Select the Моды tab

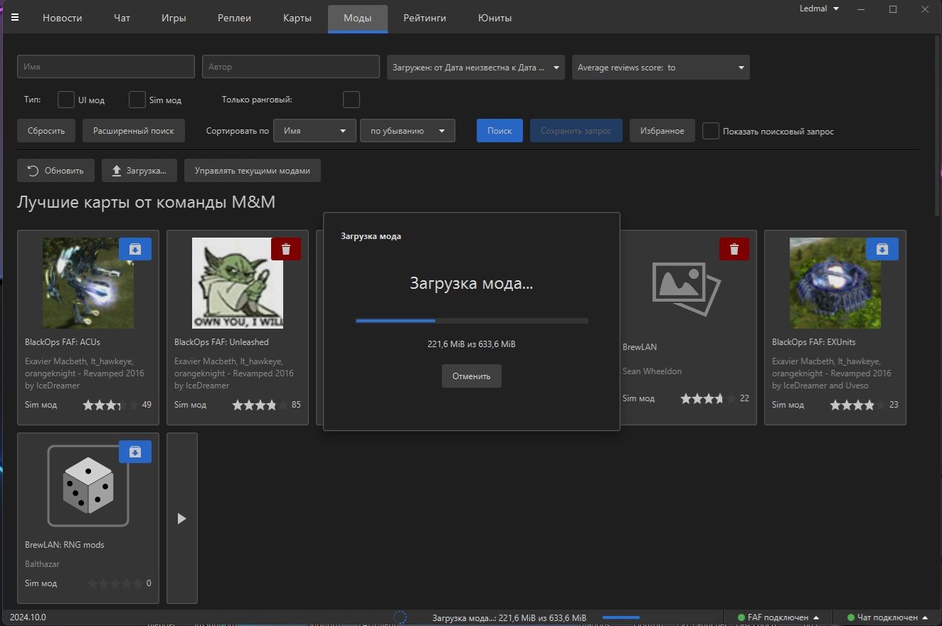click(x=358, y=18)
